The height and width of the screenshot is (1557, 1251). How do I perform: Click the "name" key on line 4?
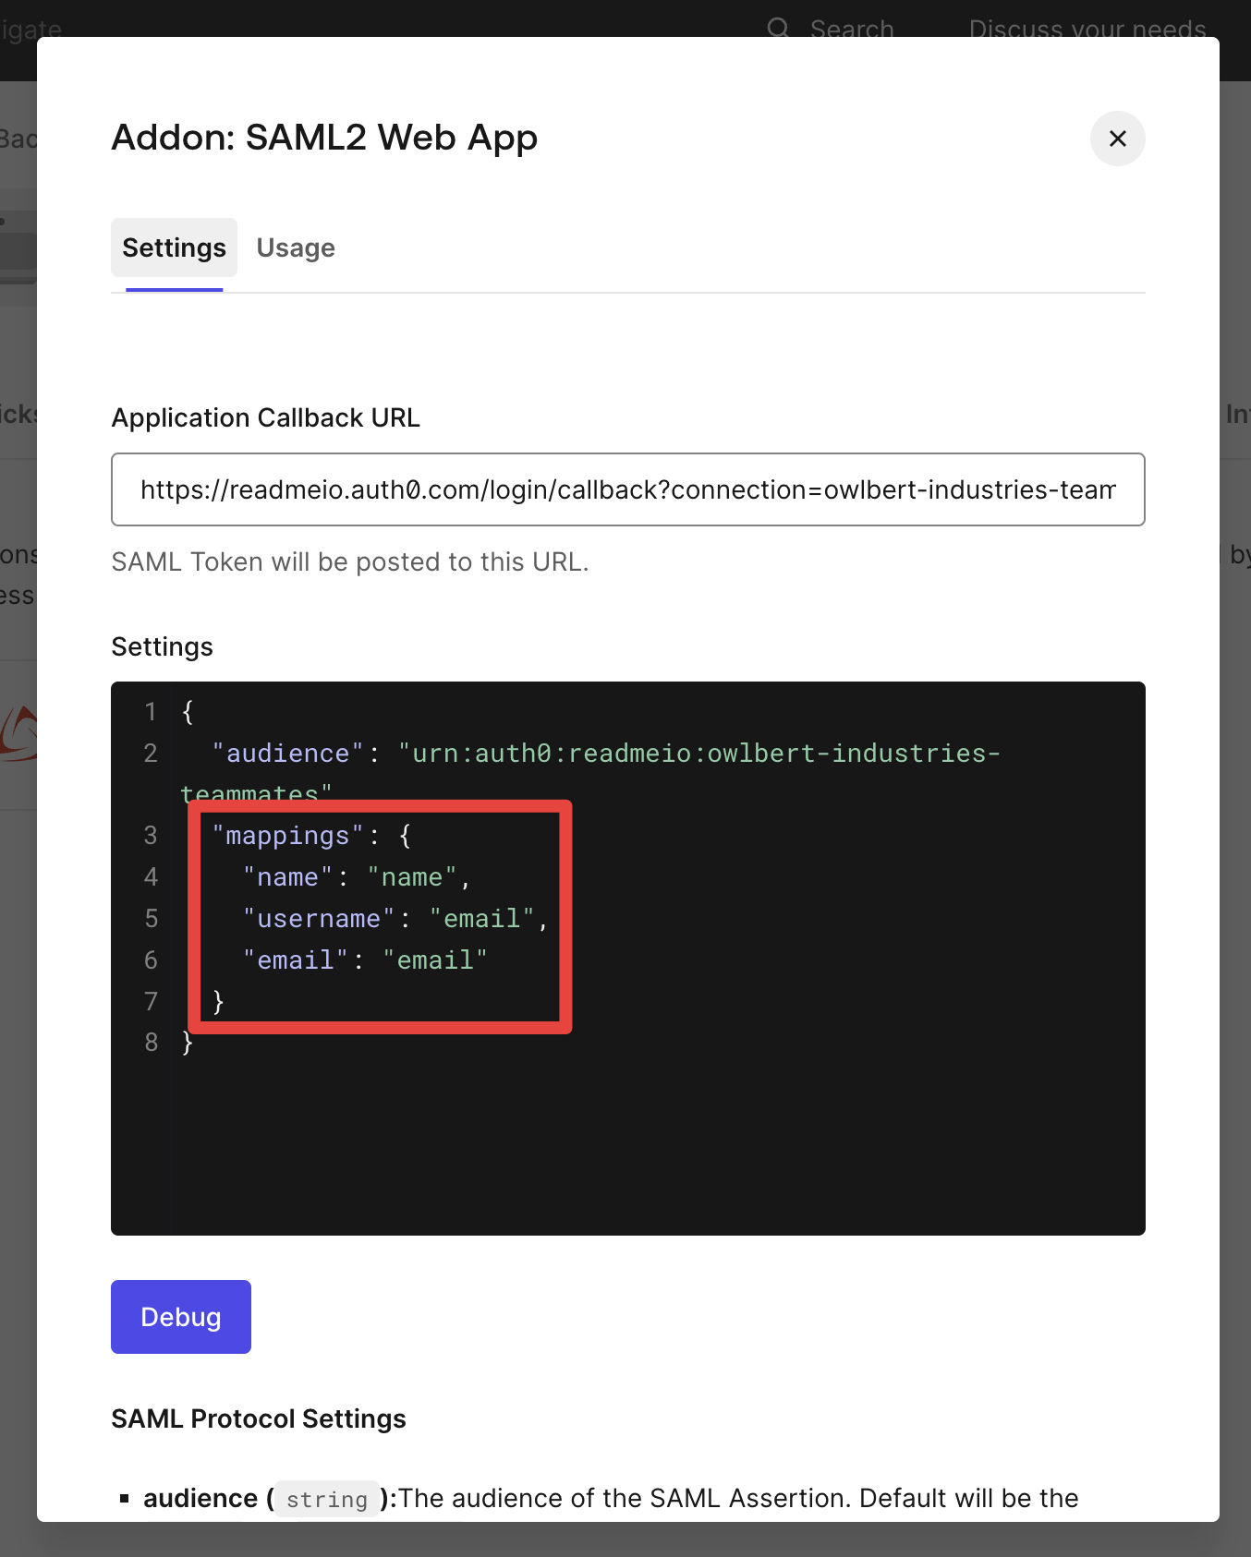point(287,877)
